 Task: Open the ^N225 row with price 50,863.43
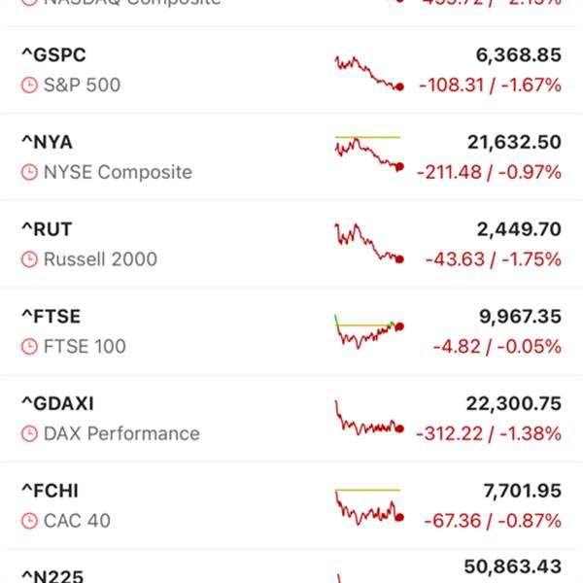[291, 568]
